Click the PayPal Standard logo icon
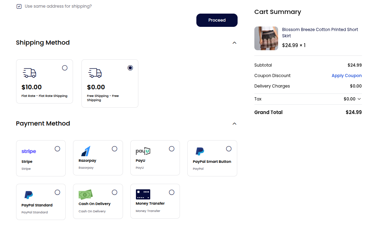The height and width of the screenshot is (227, 377). (28, 195)
